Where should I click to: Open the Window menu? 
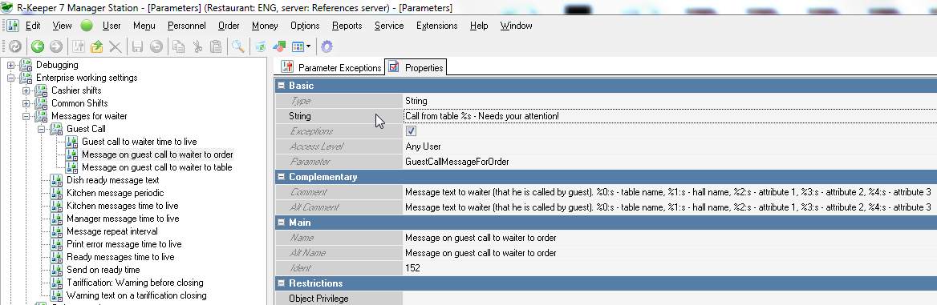[517, 26]
